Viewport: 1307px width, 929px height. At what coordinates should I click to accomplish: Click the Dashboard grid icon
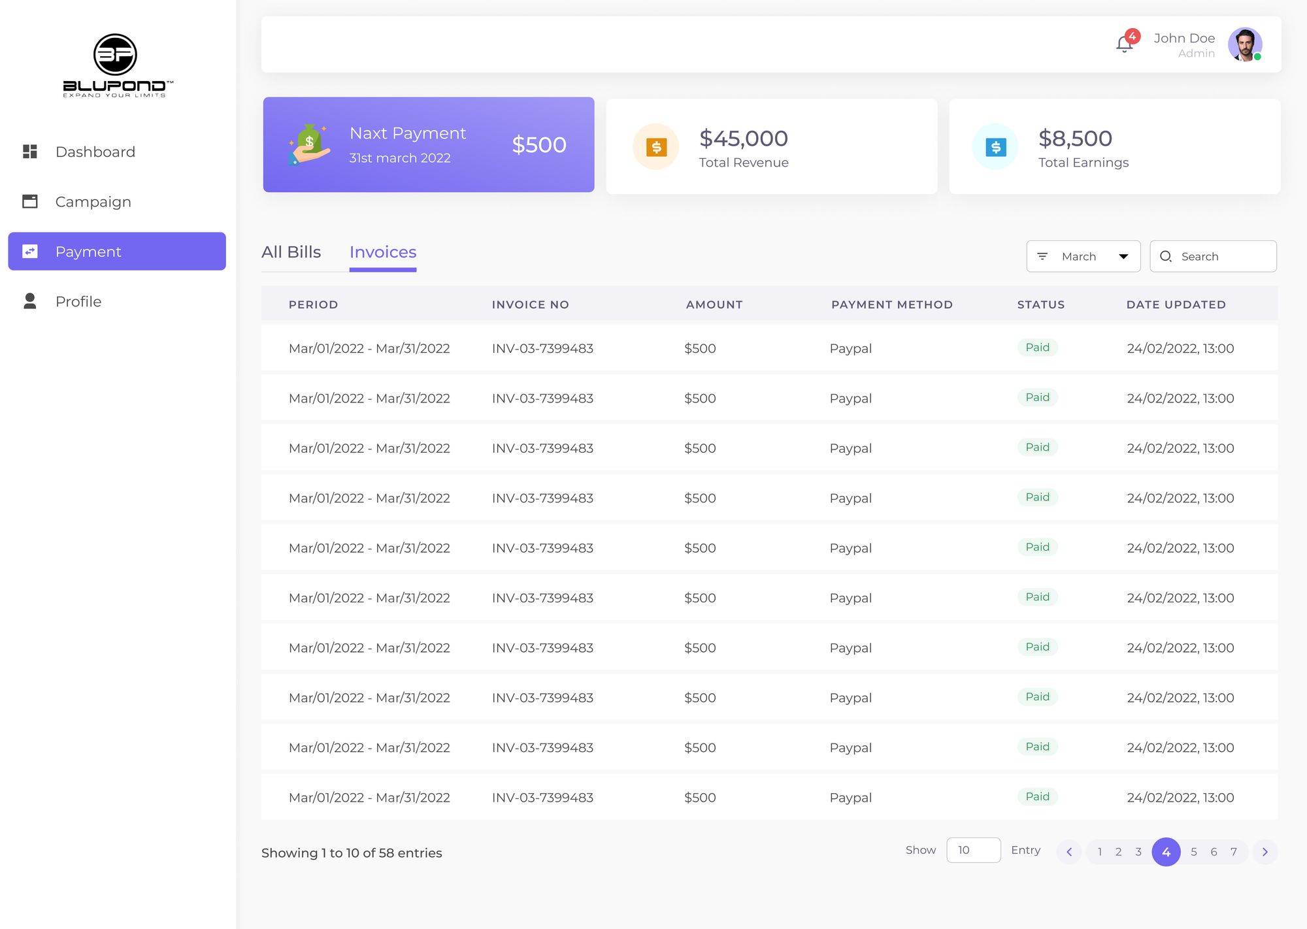coord(30,152)
